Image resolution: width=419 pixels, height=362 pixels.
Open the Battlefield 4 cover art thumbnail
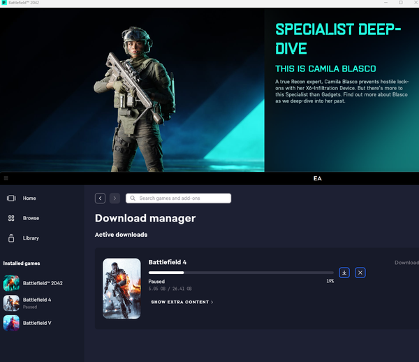122,289
